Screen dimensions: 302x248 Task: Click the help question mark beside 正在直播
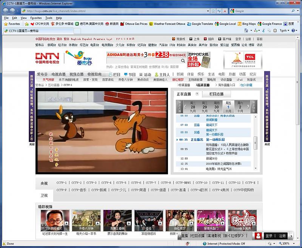tap(197, 94)
